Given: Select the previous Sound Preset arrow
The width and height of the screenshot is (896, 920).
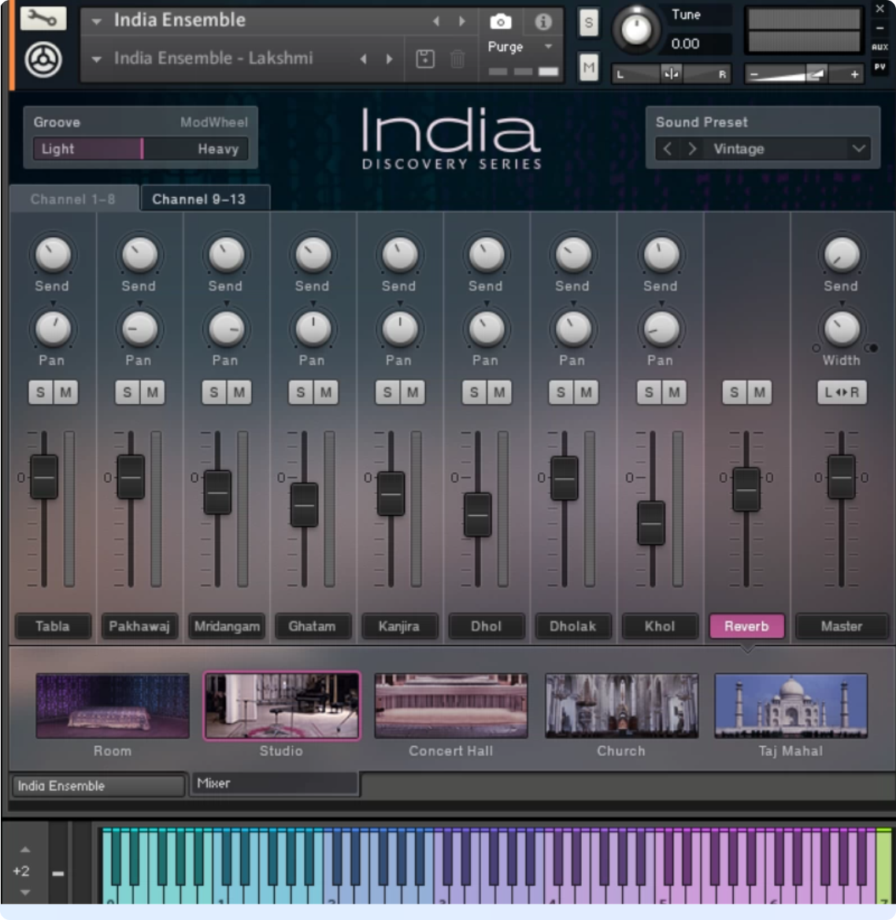Looking at the screenshot, I should [668, 148].
